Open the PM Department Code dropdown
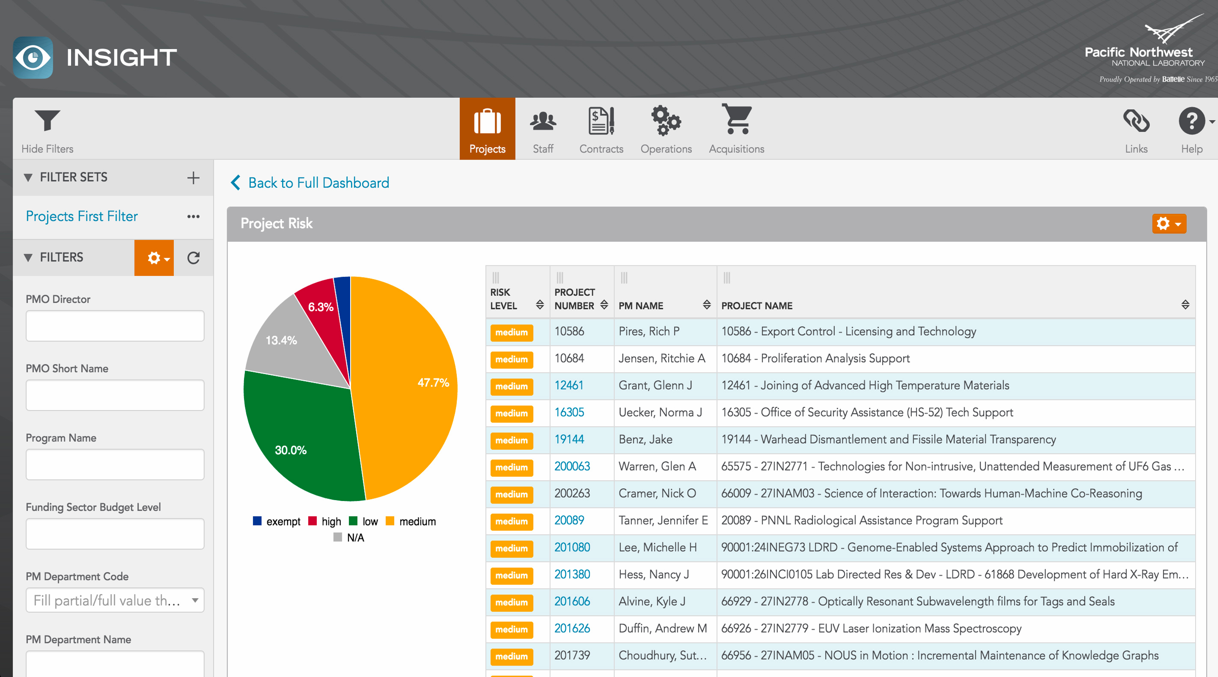1218x677 pixels. coord(115,600)
